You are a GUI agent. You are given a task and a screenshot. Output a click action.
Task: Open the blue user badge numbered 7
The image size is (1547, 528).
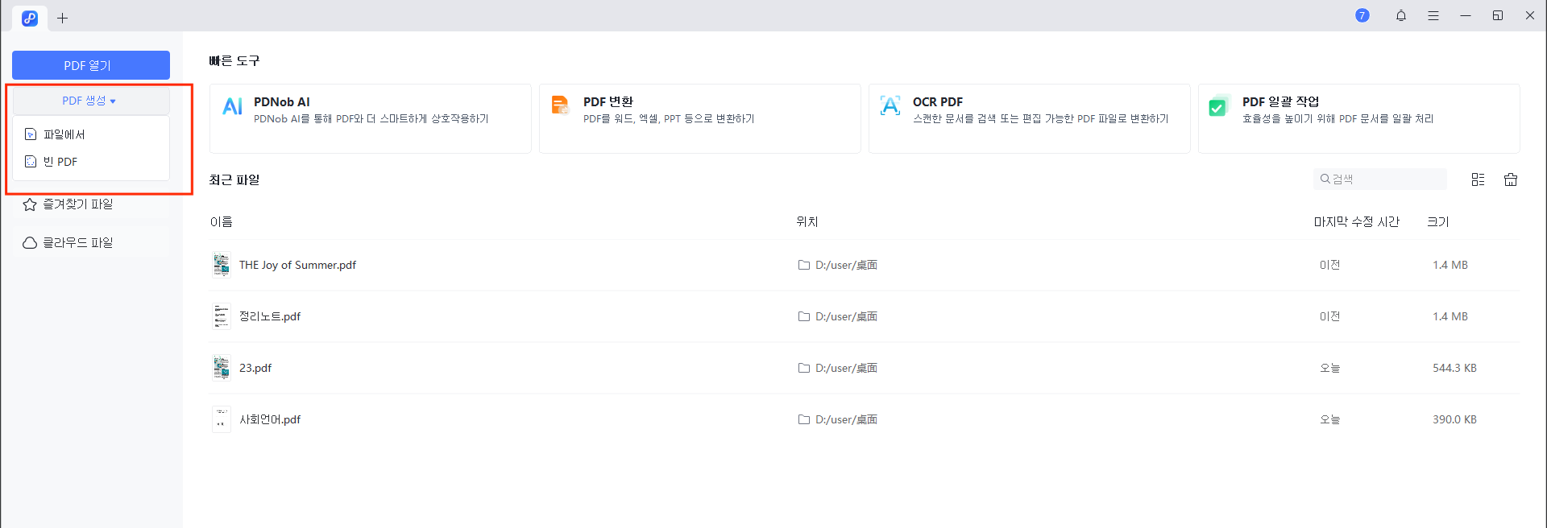click(x=1362, y=15)
